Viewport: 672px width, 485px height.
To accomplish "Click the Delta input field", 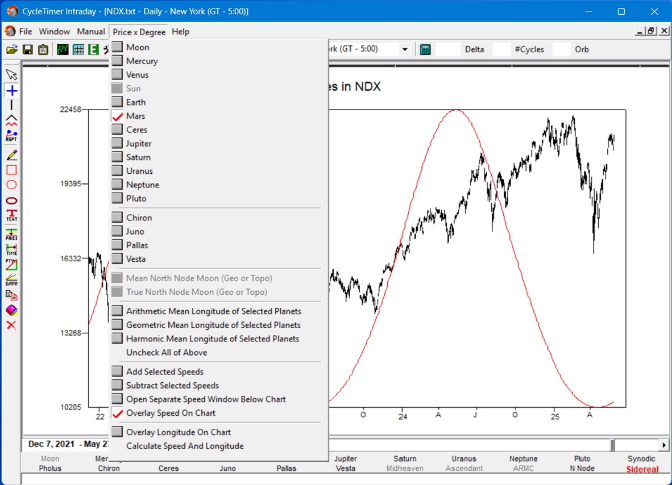I will tap(449, 49).
